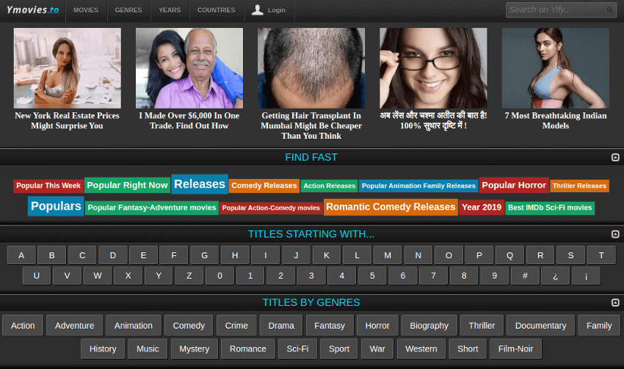The image size is (624, 369).
Task: Open the Year 2019 tag
Action: coord(482,207)
